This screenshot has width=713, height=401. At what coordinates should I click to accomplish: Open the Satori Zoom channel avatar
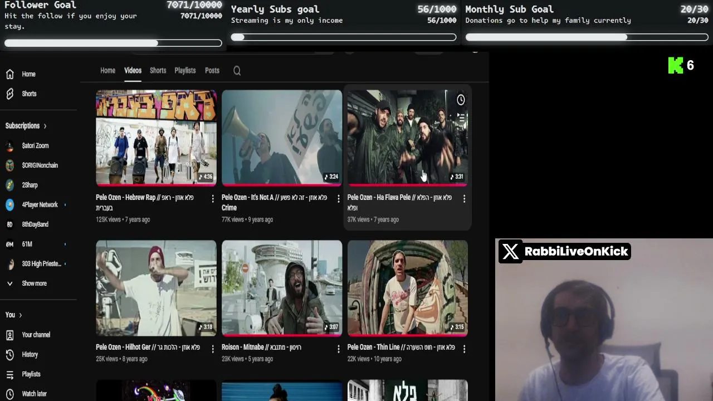(x=9, y=146)
